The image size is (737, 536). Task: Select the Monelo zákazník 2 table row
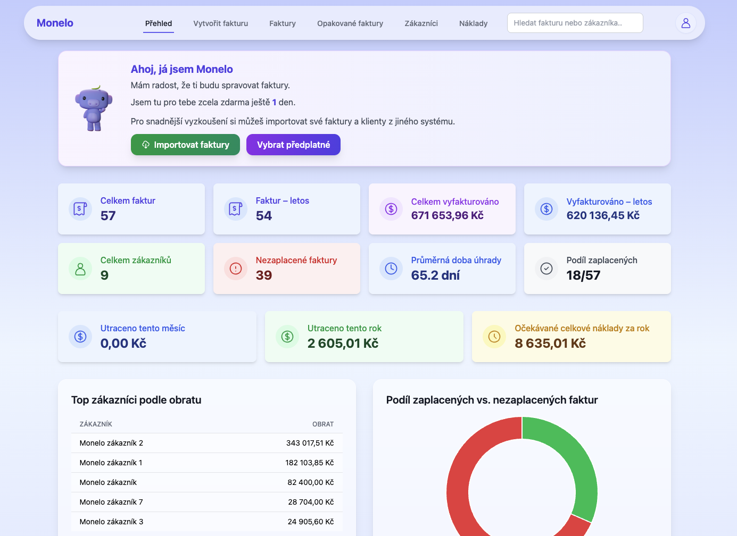pos(206,442)
